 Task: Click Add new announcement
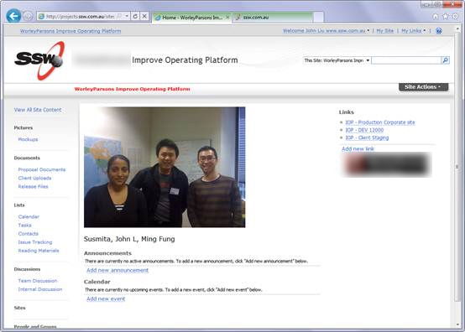click(x=118, y=270)
